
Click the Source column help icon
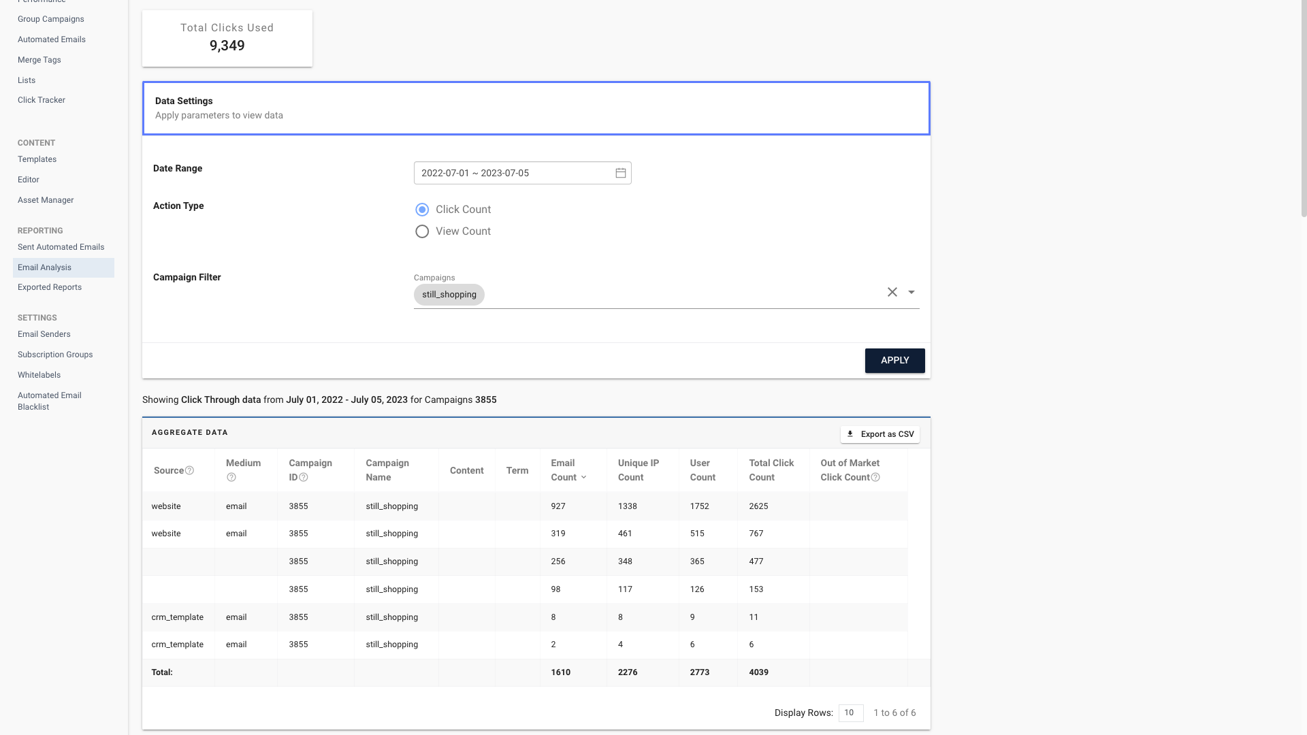[x=190, y=470]
